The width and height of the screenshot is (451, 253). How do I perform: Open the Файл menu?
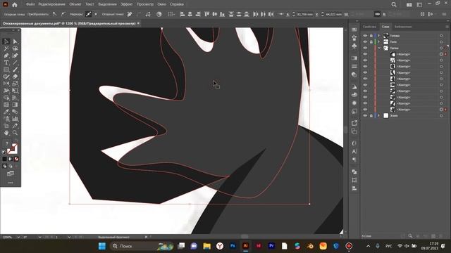point(30,4)
